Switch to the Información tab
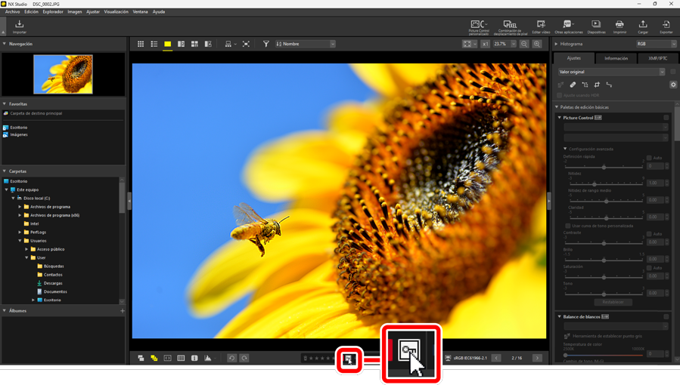Viewport: 680px width, 385px height. click(616, 58)
